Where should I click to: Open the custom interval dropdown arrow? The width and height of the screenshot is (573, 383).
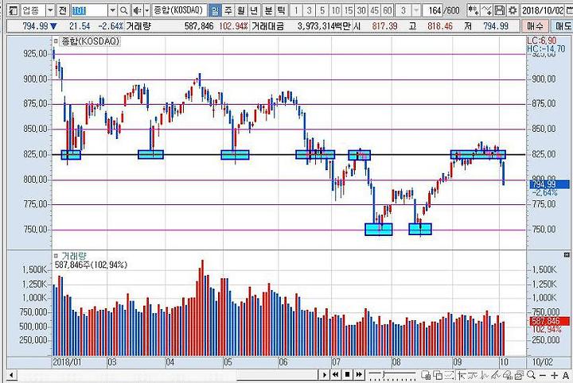[416, 10]
